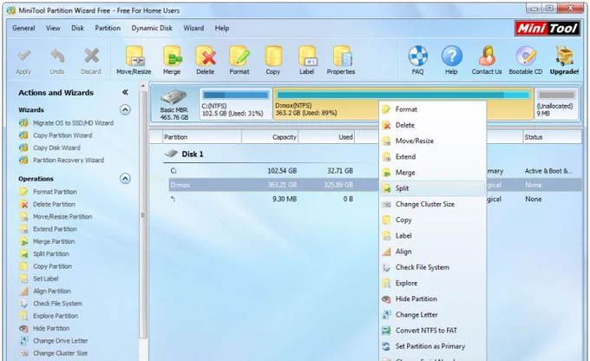Choose Convert NTFS to FAT
590x361 pixels.
click(x=432, y=331)
